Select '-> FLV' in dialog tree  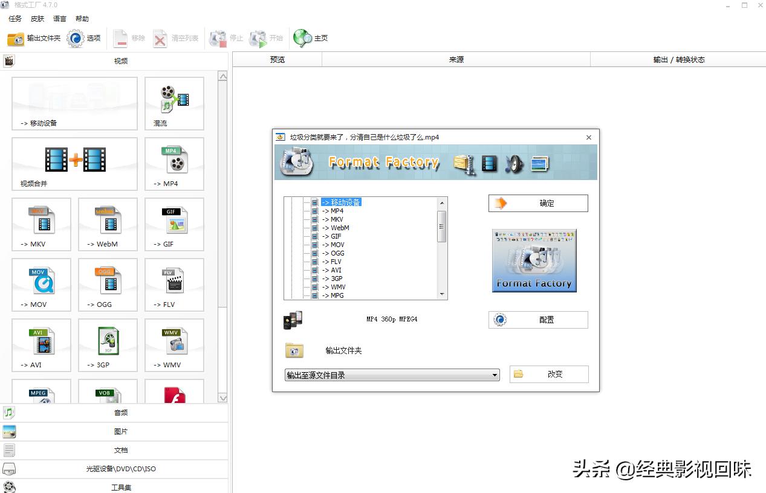coord(331,262)
